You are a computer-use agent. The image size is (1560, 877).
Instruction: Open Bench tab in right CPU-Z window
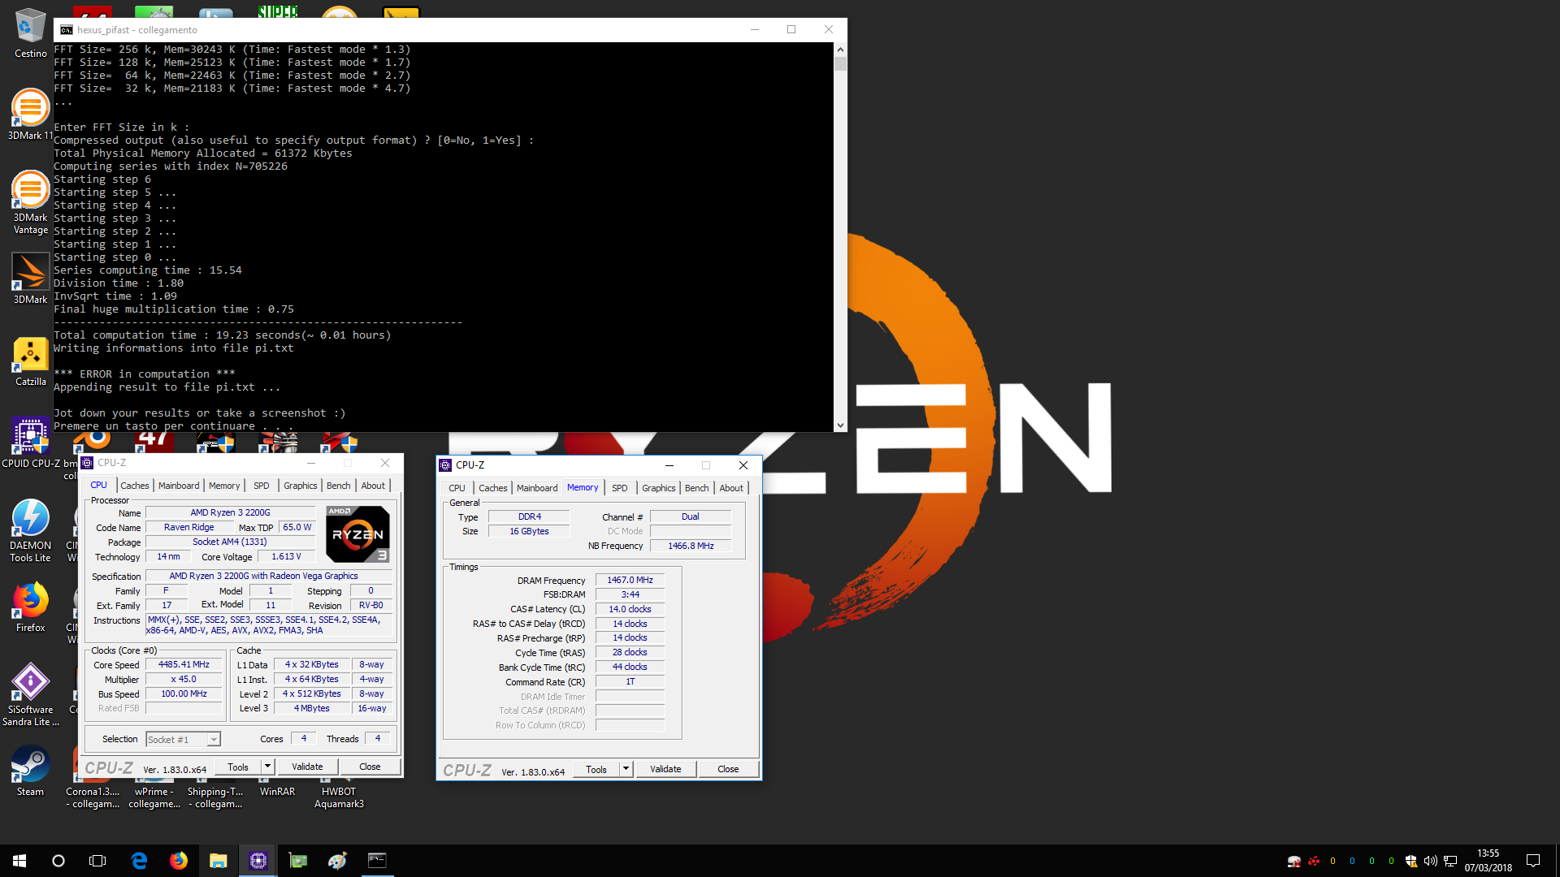coord(697,488)
